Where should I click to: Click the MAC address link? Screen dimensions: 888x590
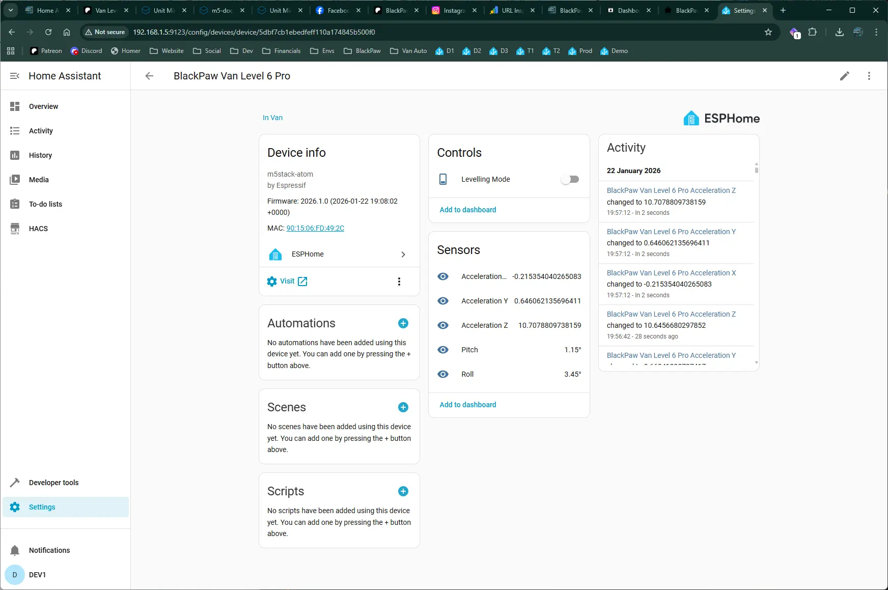[x=315, y=228]
